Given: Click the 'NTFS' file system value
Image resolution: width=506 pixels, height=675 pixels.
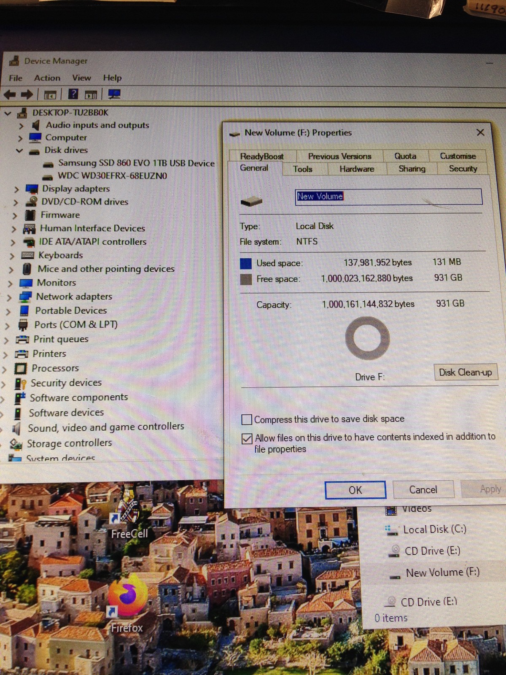Looking at the screenshot, I should click(x=307, y=242).
